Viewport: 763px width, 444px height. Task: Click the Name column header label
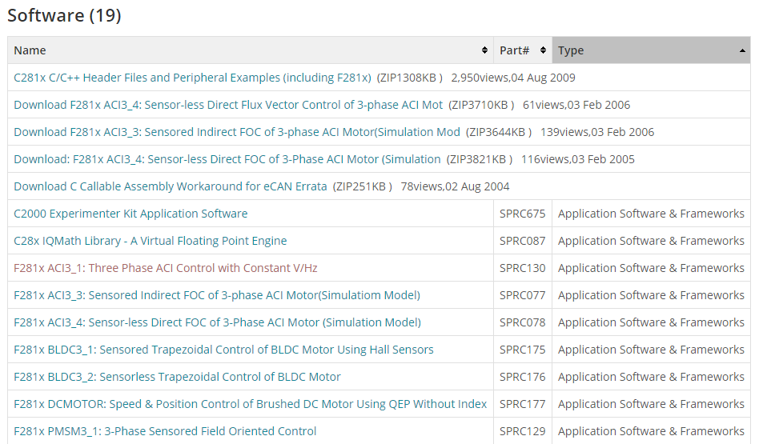click(x=30, y=50)
